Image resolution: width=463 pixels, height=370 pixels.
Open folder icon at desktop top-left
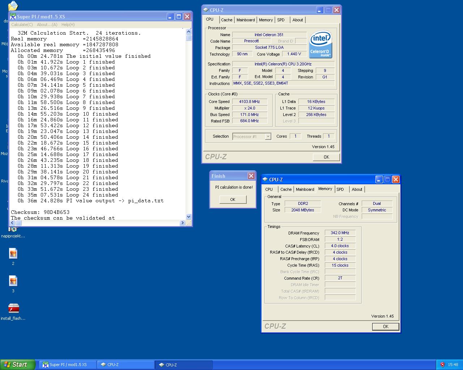click(x=13, y=5)
